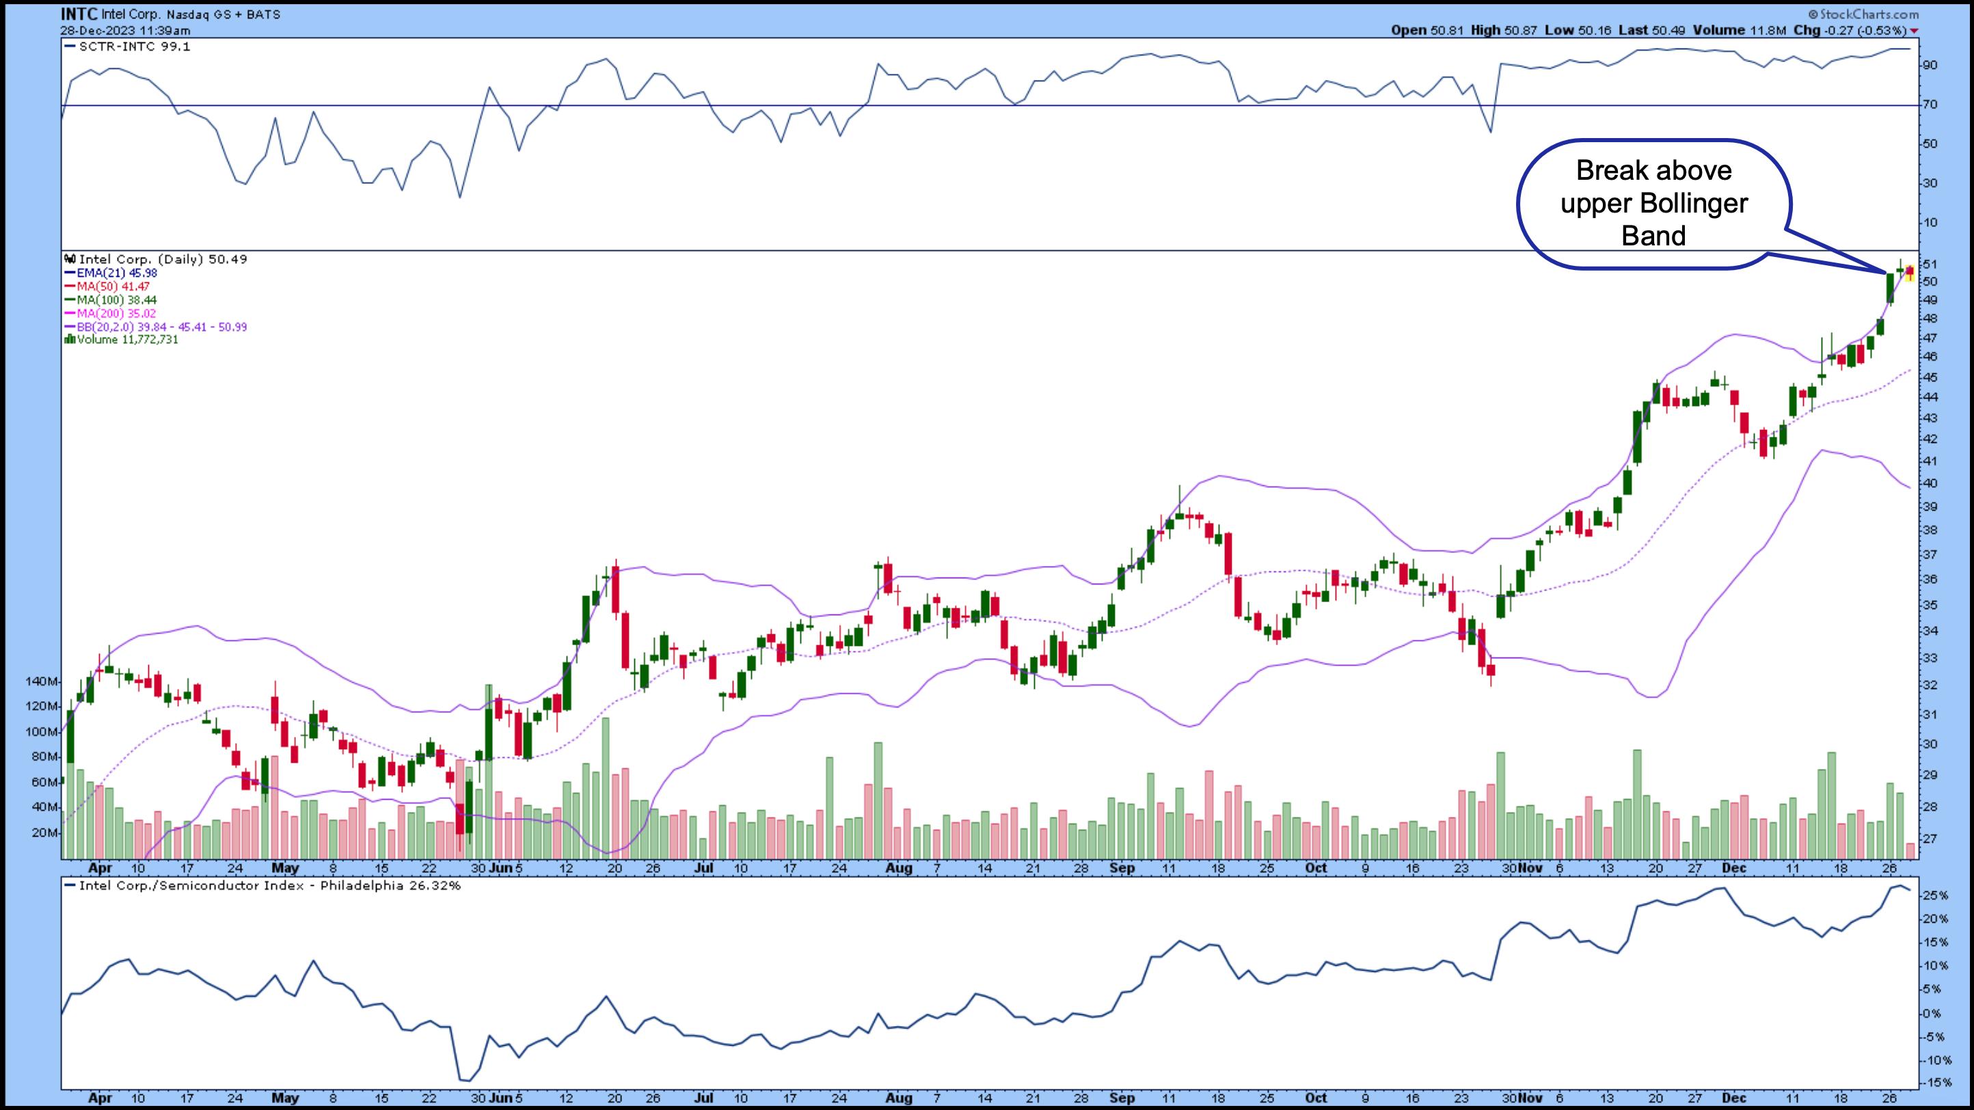Click the green Volume bars legend icon
Screen dimensions: 1974x1110
(x=70, y=340)
